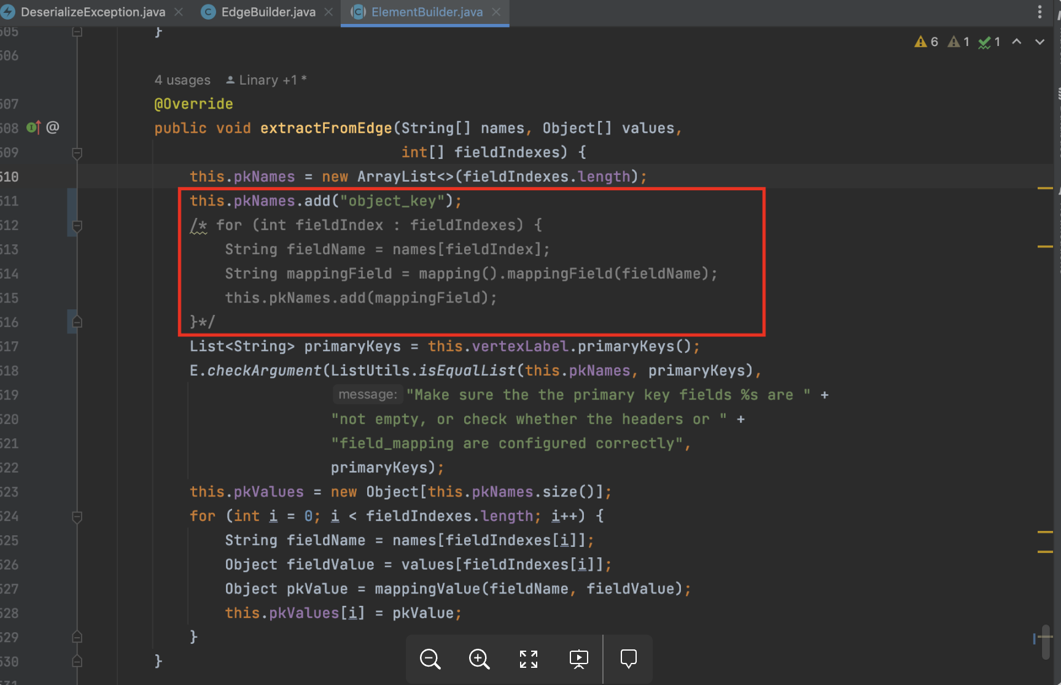Click the 6 warnings indicator
The width and height of the screenshot is (1061, 685).
(x=927, y=42)
